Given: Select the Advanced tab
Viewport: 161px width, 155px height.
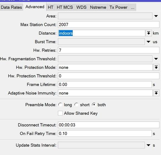Looking at the screenshot, I should tap(35, 7).
